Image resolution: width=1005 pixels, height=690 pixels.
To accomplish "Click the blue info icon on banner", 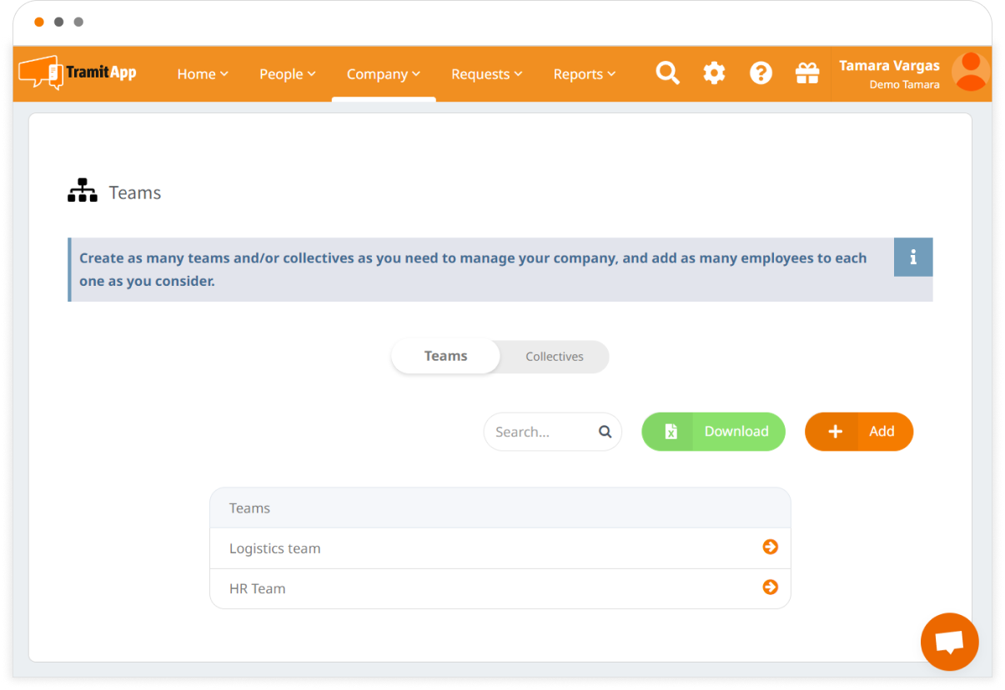I will coord(913,257).
